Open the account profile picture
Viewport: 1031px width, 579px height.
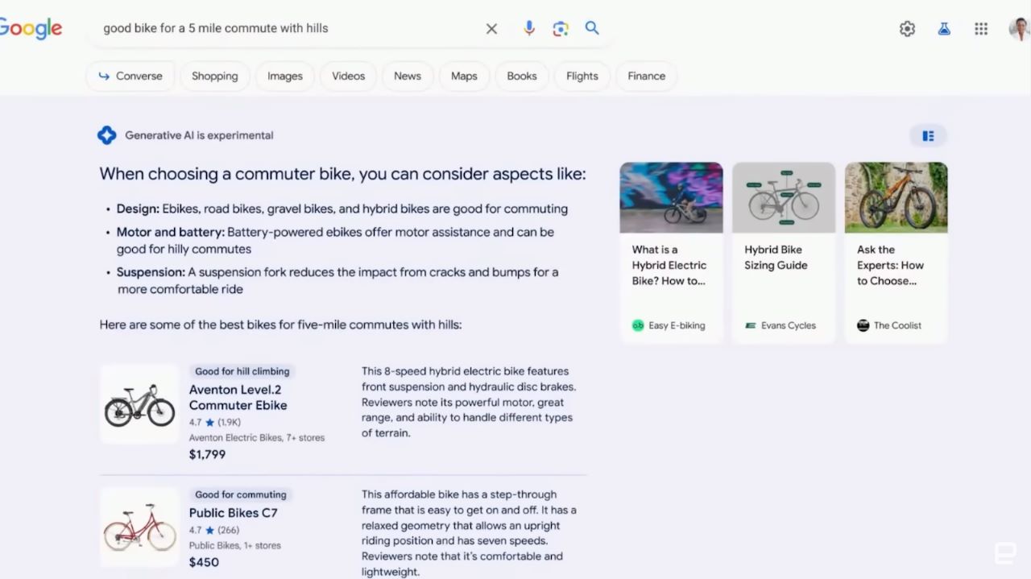tap(1019, 29)
